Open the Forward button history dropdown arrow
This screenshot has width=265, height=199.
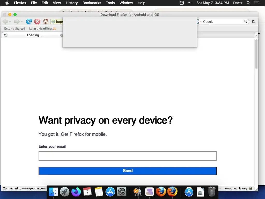[x=22, y=22]
